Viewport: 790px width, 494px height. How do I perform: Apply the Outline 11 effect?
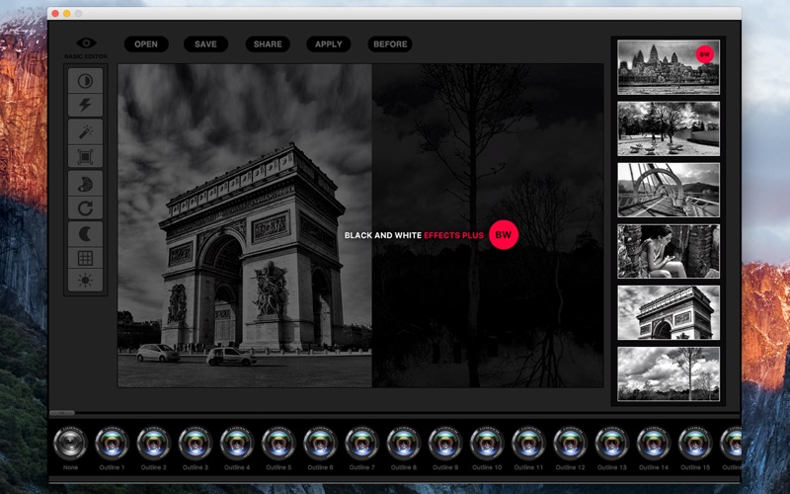[x=529, y=443]
